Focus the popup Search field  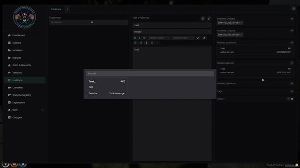point(150,74)
